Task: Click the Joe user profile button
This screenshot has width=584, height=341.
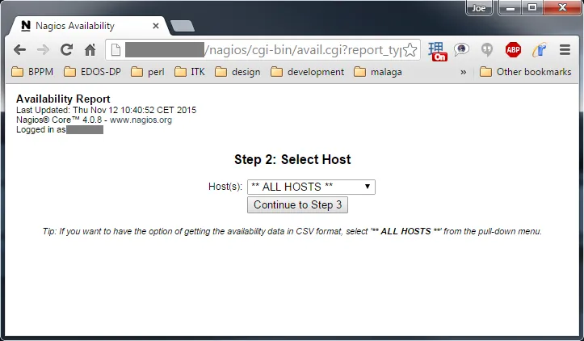Action: point(479,8)
